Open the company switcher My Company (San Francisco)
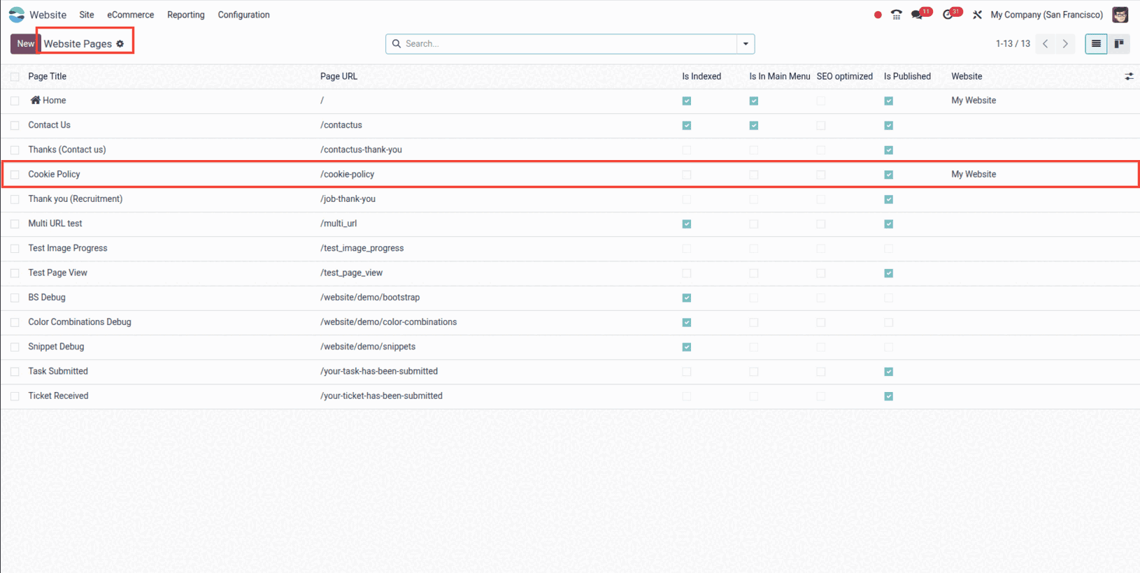This screenshot has height=573, width=1140. 1046,15
